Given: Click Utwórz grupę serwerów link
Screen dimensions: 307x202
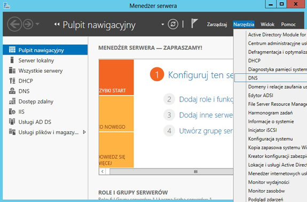Looking at the screenshot, I should click(207, 131).
